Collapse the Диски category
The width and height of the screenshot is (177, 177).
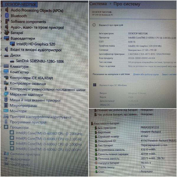click(1, 55)
